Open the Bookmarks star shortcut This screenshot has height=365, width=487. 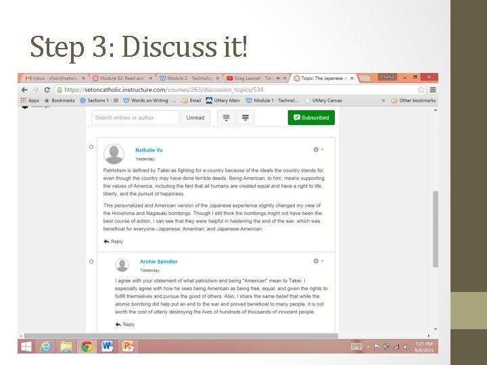coord(60,100)
